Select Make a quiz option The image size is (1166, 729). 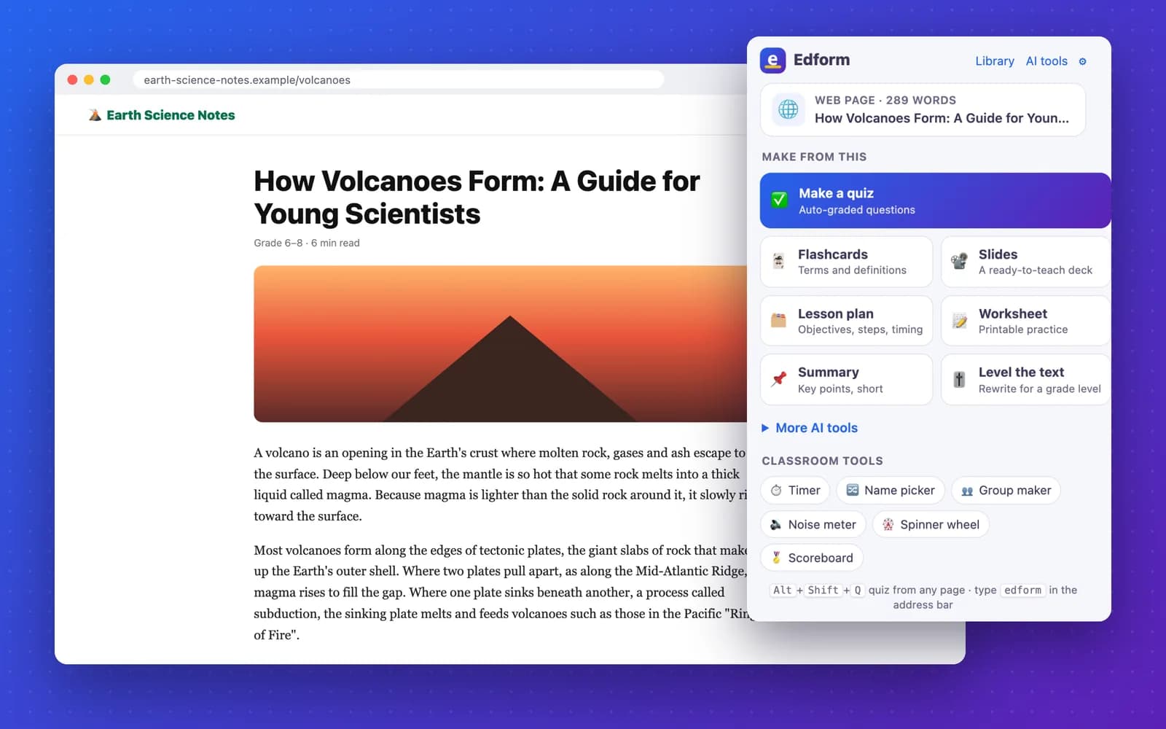pos(935,200)
